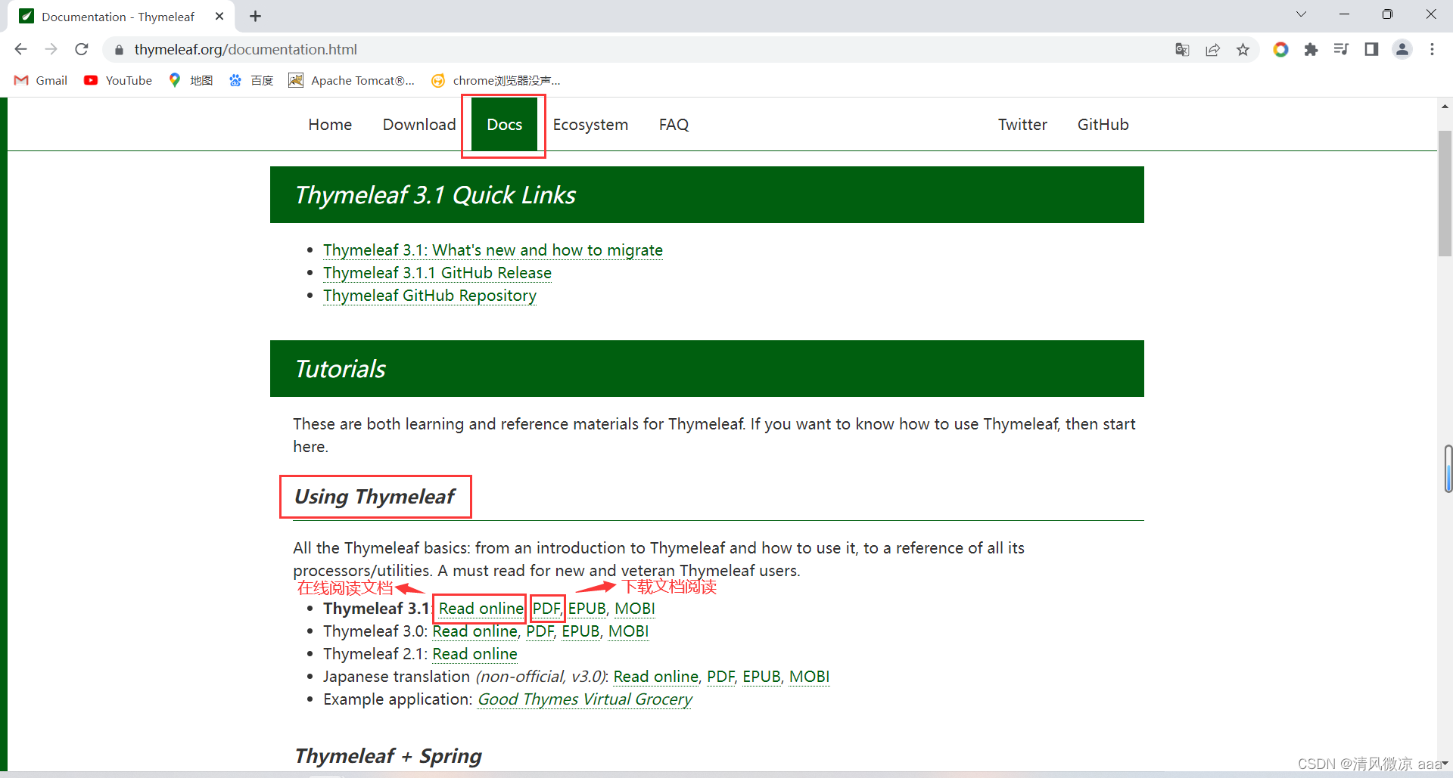Open the Google Translate page icon
Screen dimensions: 1453x778
pos(1182,49)
